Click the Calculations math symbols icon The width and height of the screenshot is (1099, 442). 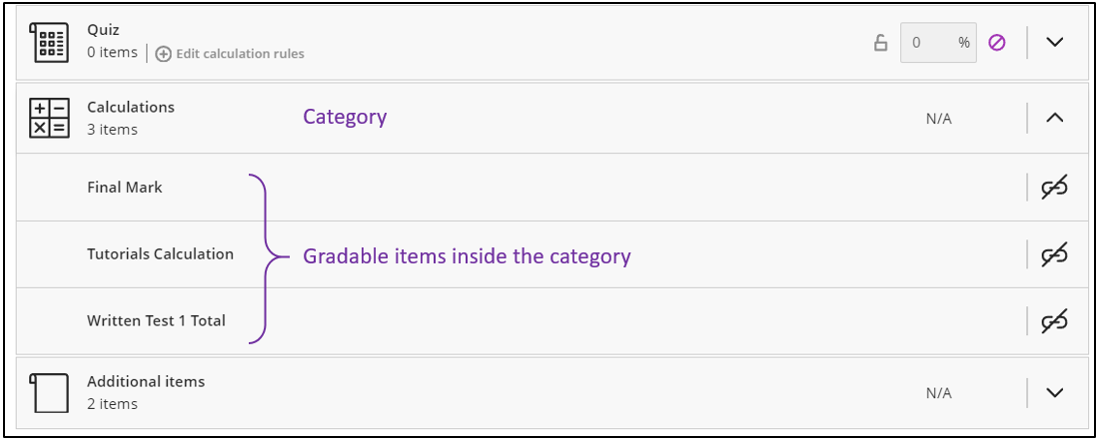click(x=49, y=118)
